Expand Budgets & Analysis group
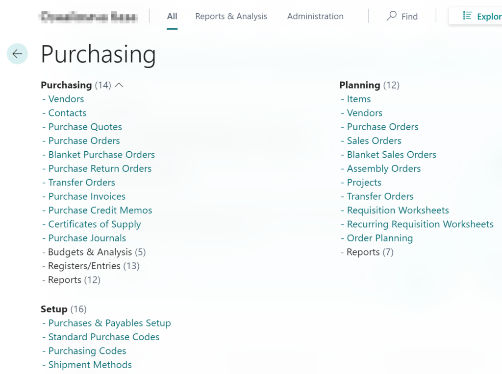This screenshot has height=374, width=502. pyautogui.click(x=97, y=252)
